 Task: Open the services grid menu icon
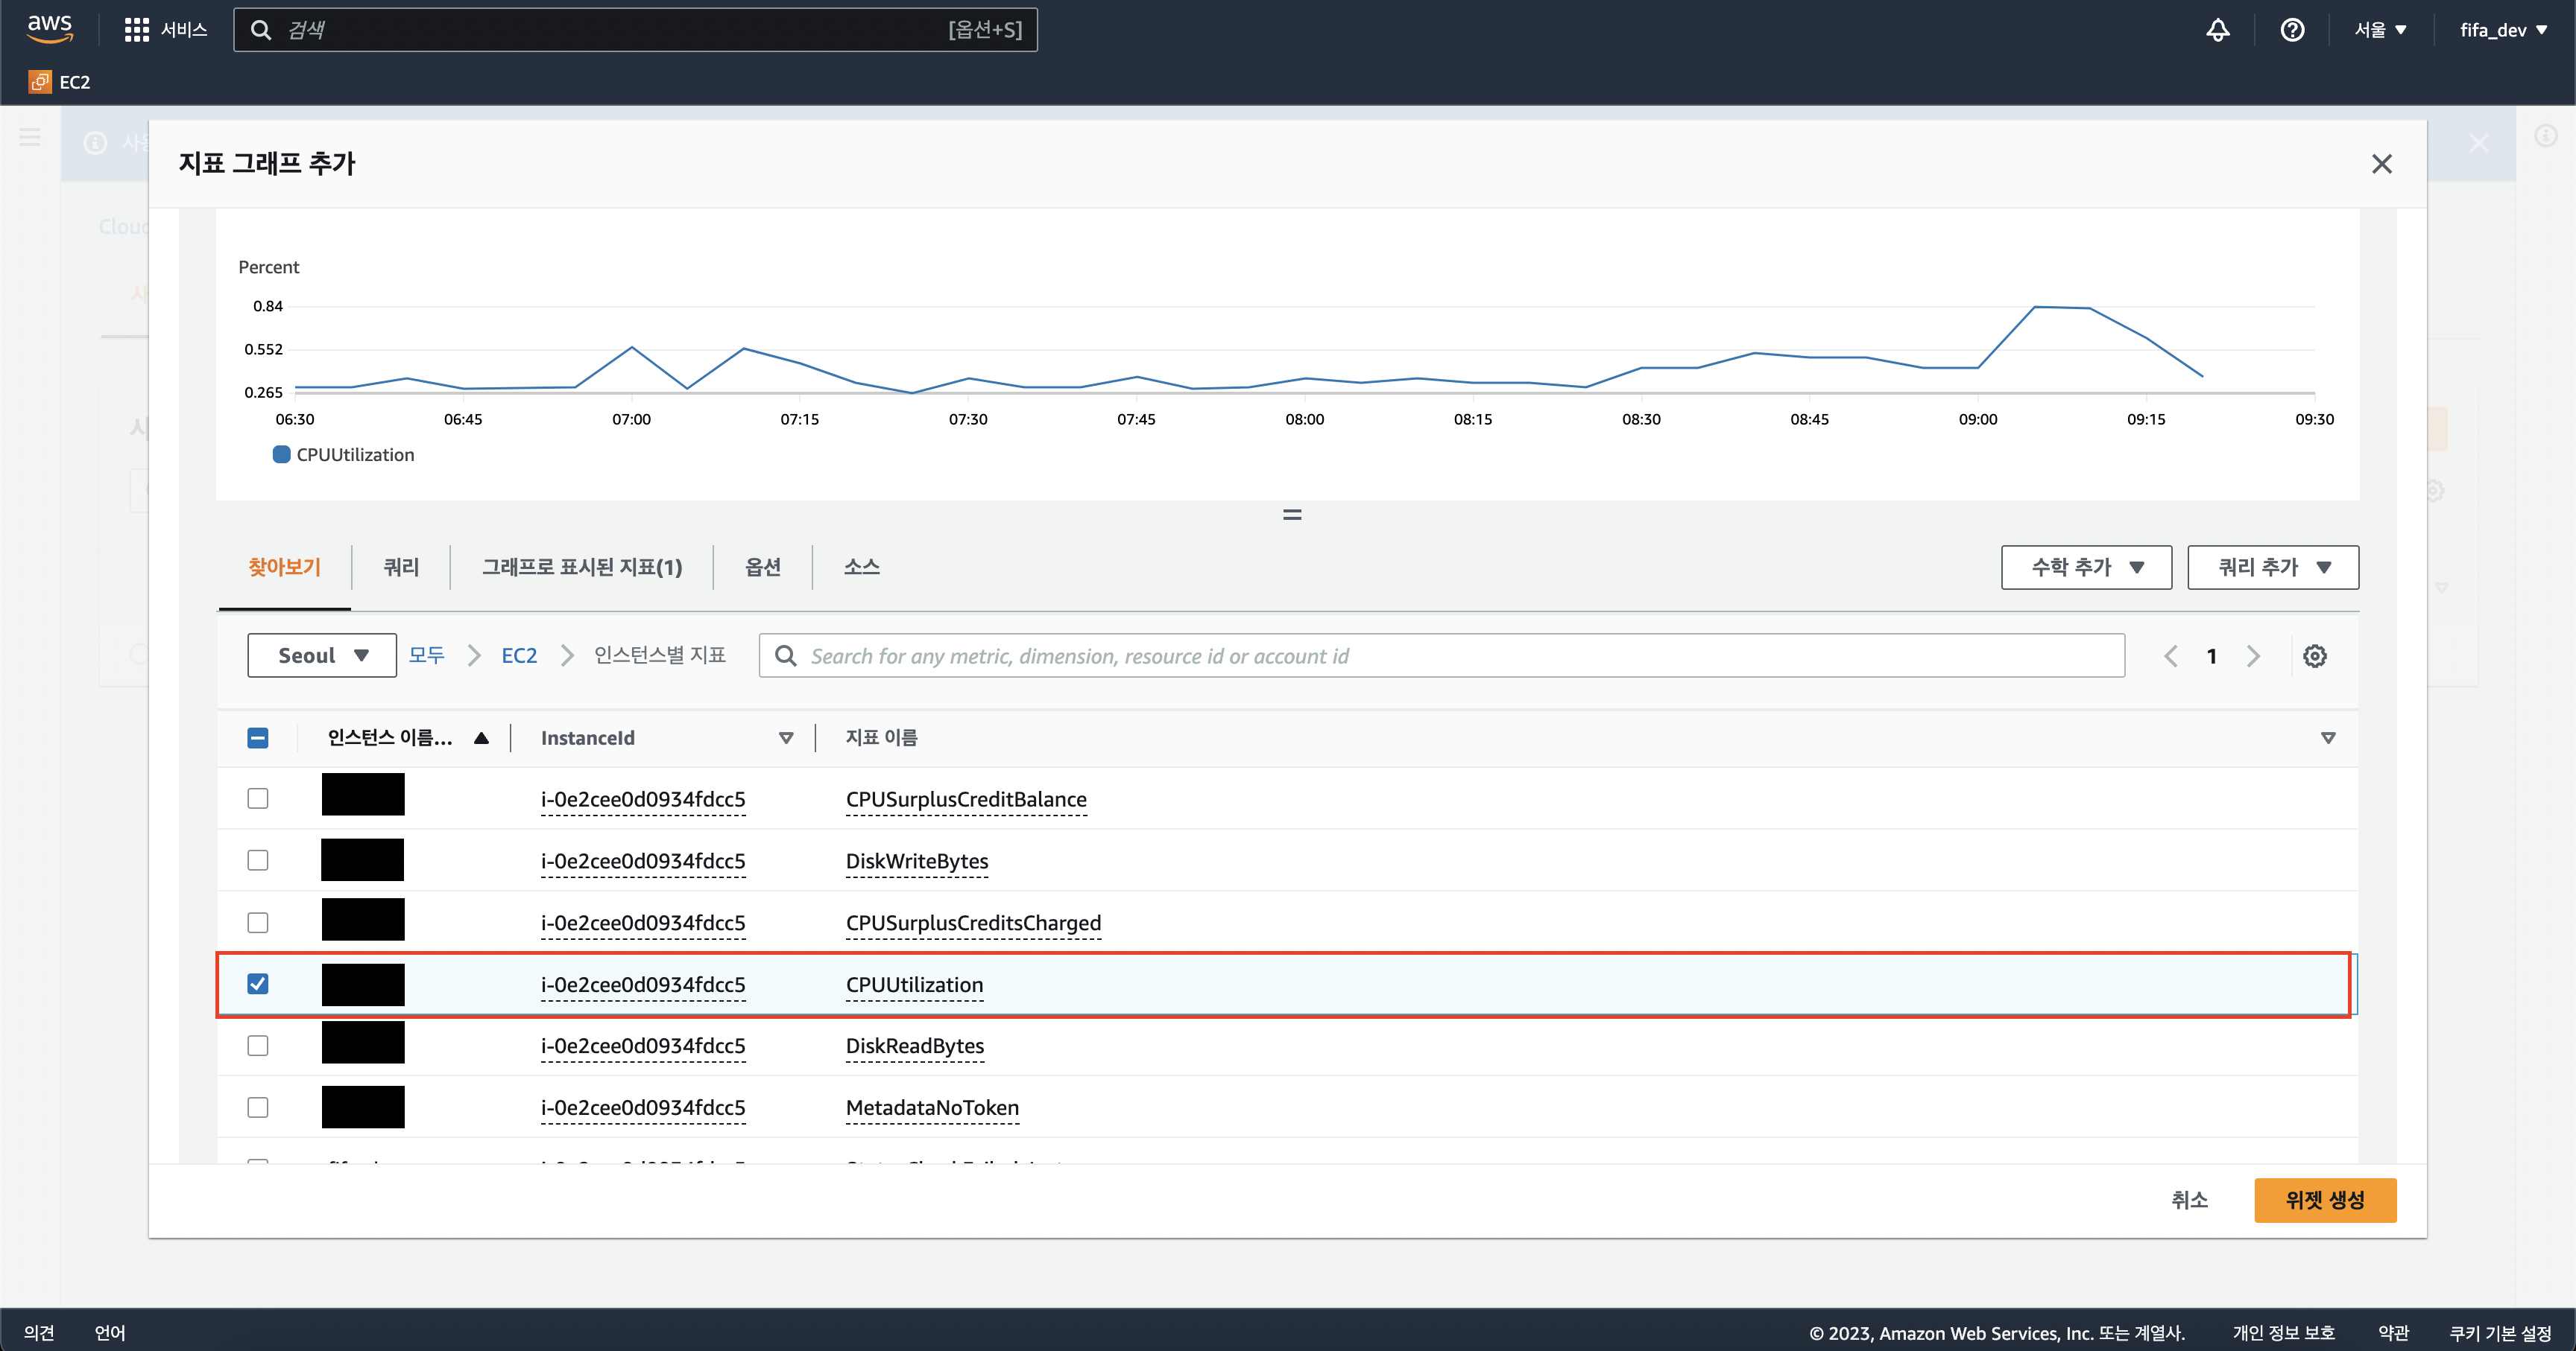coord(136,29)
